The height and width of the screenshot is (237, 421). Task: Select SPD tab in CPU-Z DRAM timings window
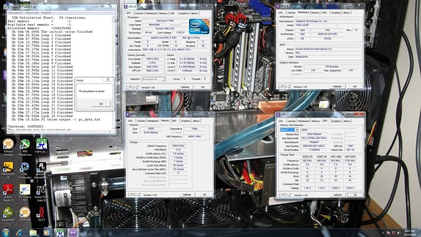coord(174,121)
